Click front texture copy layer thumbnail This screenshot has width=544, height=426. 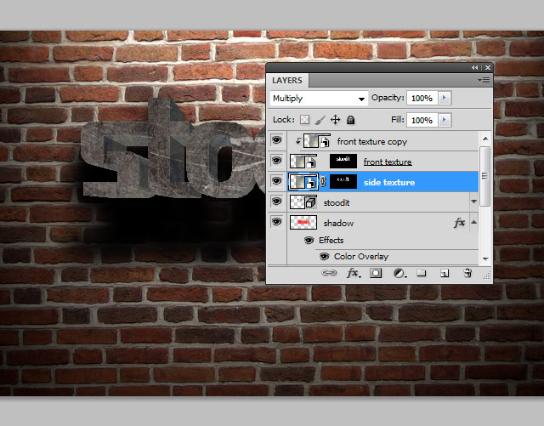317,141
